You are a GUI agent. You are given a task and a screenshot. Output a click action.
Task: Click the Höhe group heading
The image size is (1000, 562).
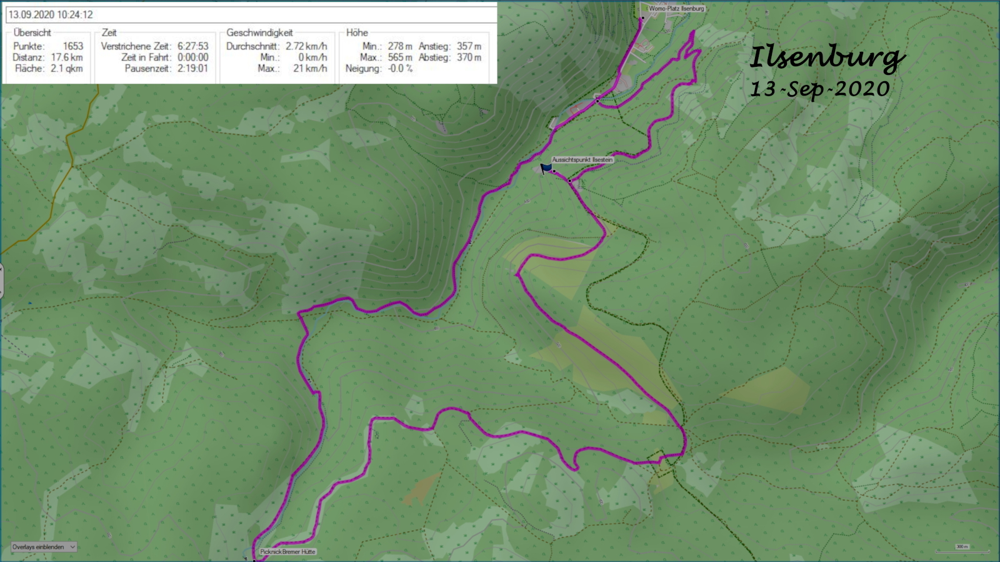[357, 32]
